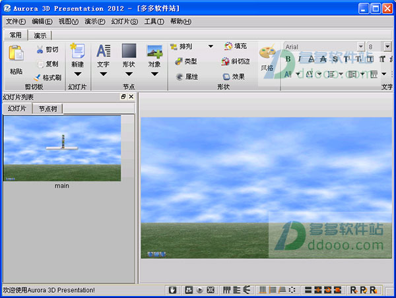The height and width of the screenshot is (298, 396).
Task: Float the slide list panel
Action: 123,97
